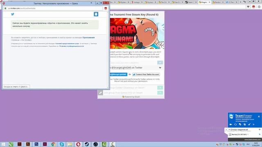Viewport: 262px width, 147px height.
Task: Launch Adobe InDesign from taskbar
Action: point(45,144)
